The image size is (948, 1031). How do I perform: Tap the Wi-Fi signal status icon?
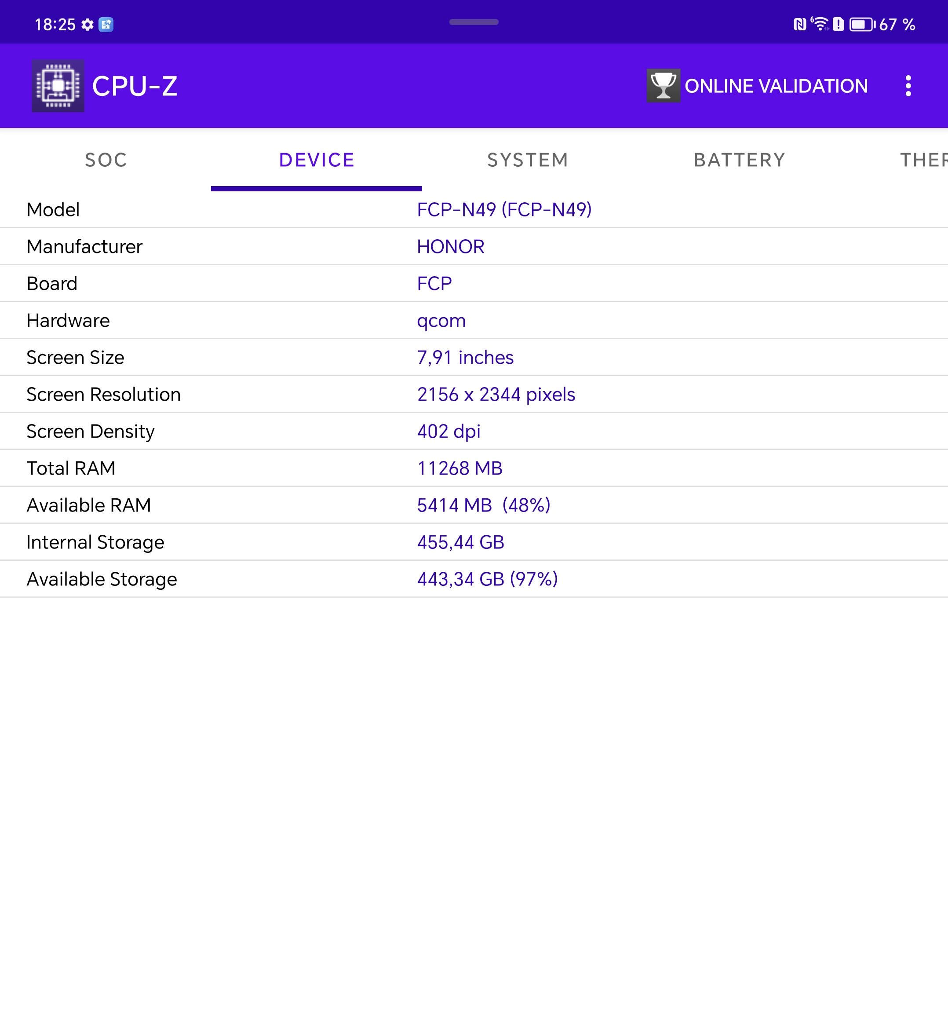(820, 24)
